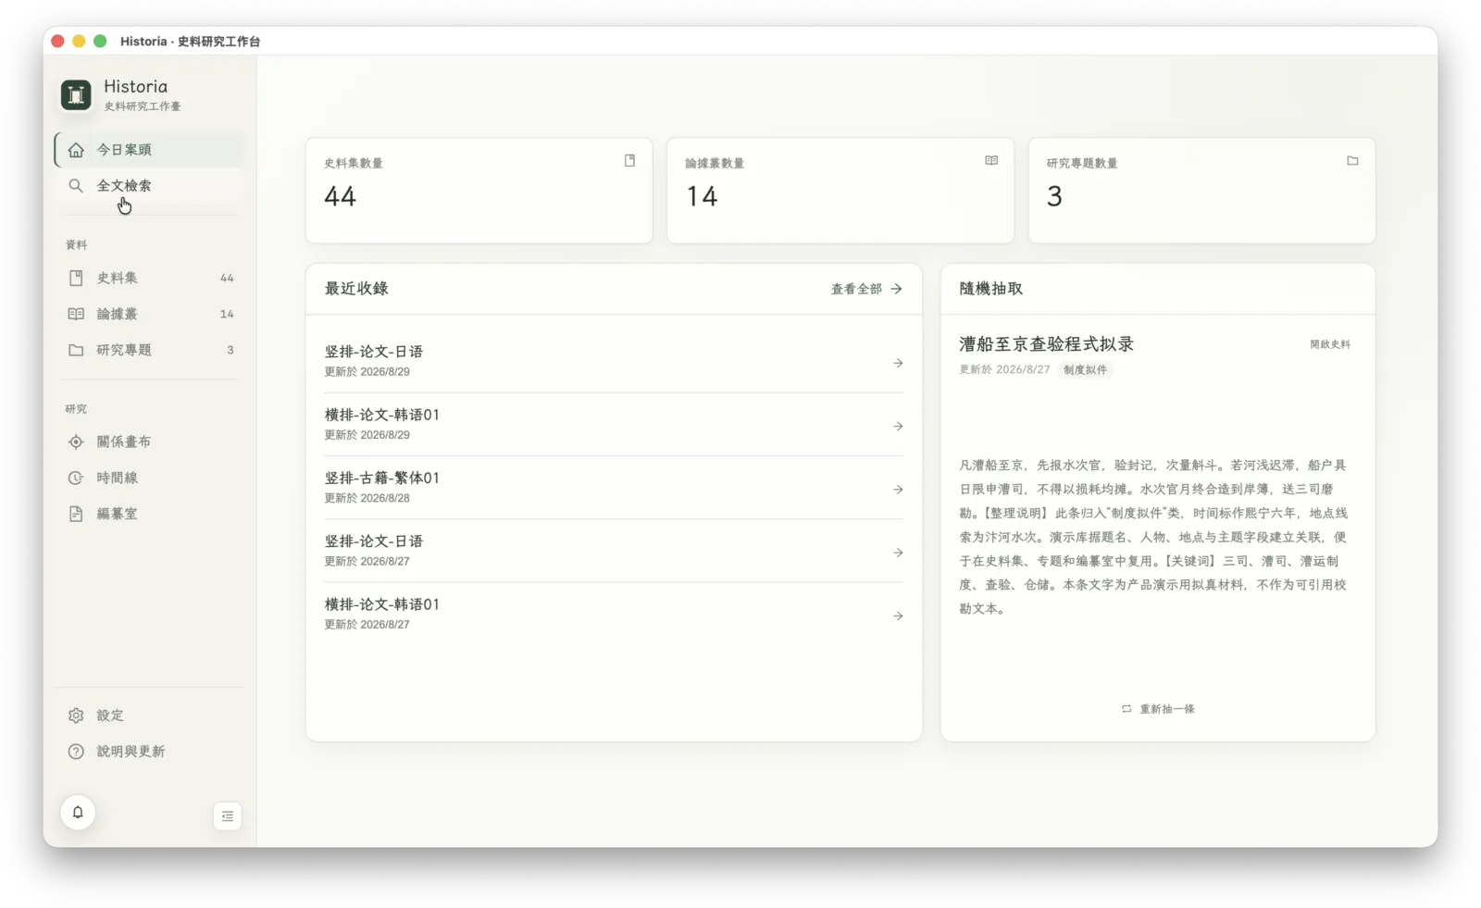Go to 史料集 in sidebar

click(x=150, y=278)
